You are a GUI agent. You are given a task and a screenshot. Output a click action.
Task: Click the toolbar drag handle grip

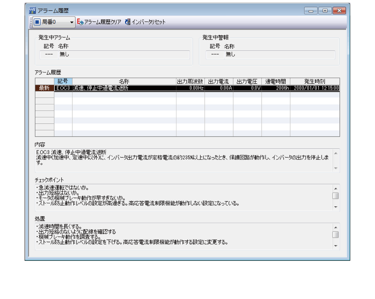click(x=31, y=22)
